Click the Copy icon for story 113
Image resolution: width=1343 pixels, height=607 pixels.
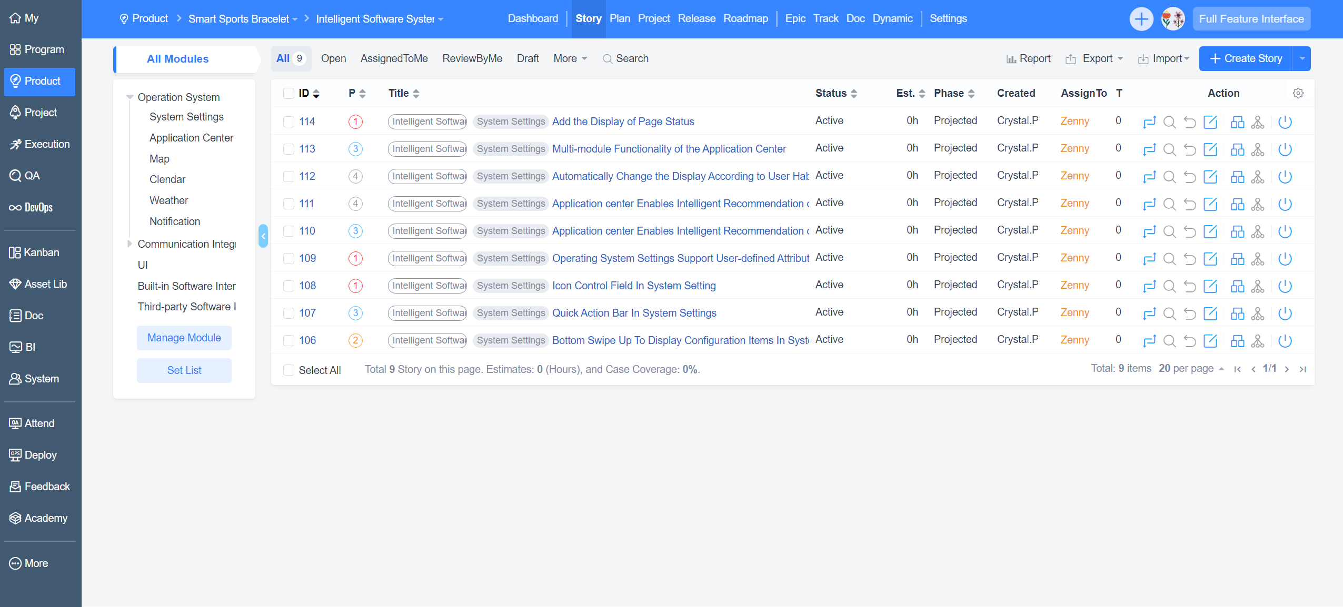pyautogui.click(x=1237, y=149)
